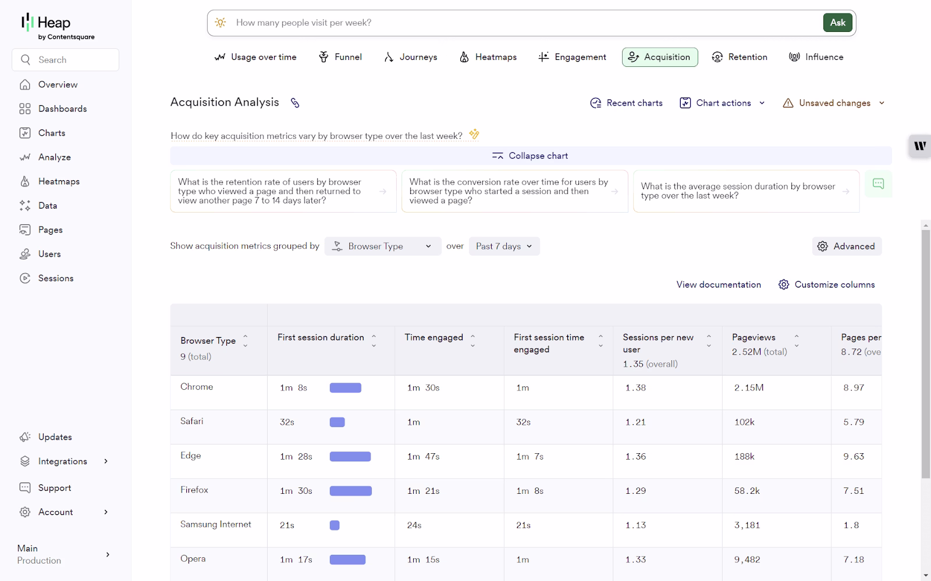Click the AI sparkle icon next to the question
Image resolution: width=931 pixels, height=581 pixels.
(x=474, y=134)
